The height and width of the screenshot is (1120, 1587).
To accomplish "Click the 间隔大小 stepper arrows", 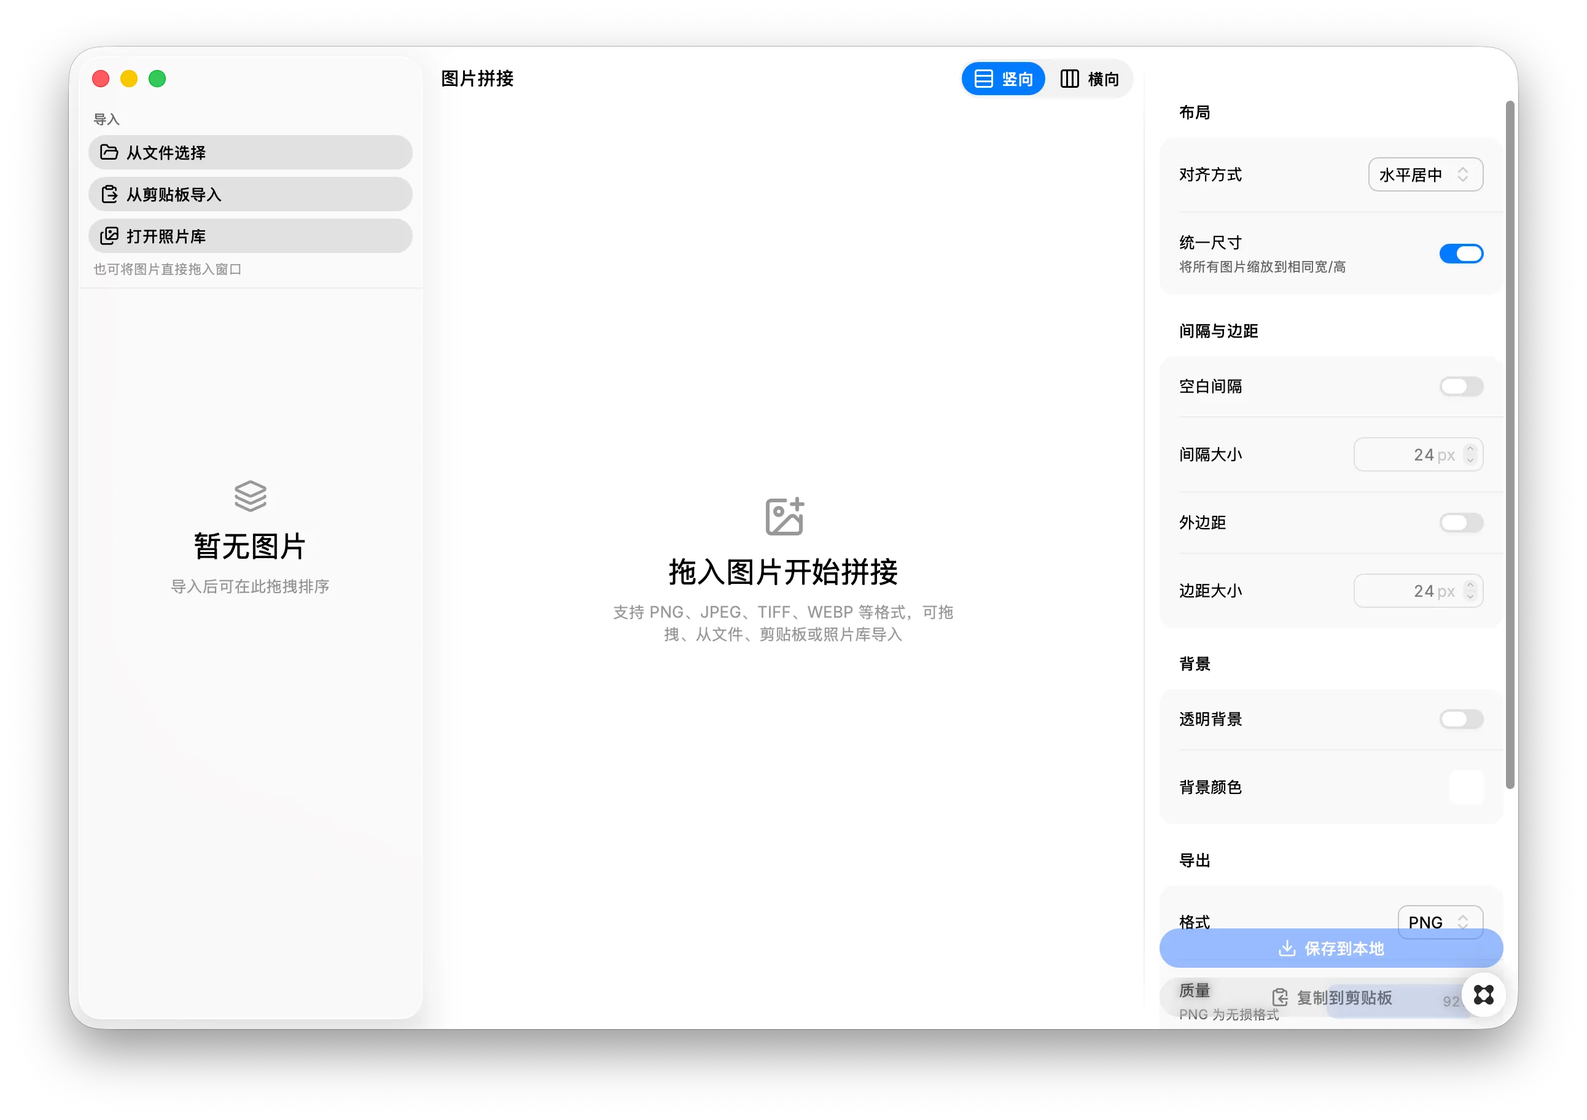I will 1470,454.
